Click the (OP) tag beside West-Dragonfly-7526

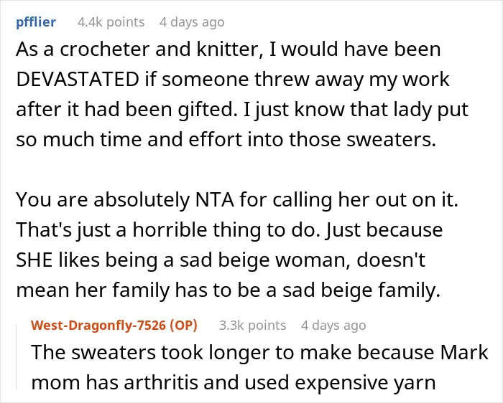coord(183,326)
